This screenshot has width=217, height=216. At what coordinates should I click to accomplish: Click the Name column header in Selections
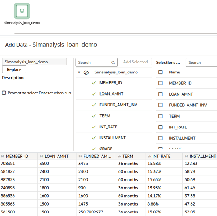[x=174, y=72]
